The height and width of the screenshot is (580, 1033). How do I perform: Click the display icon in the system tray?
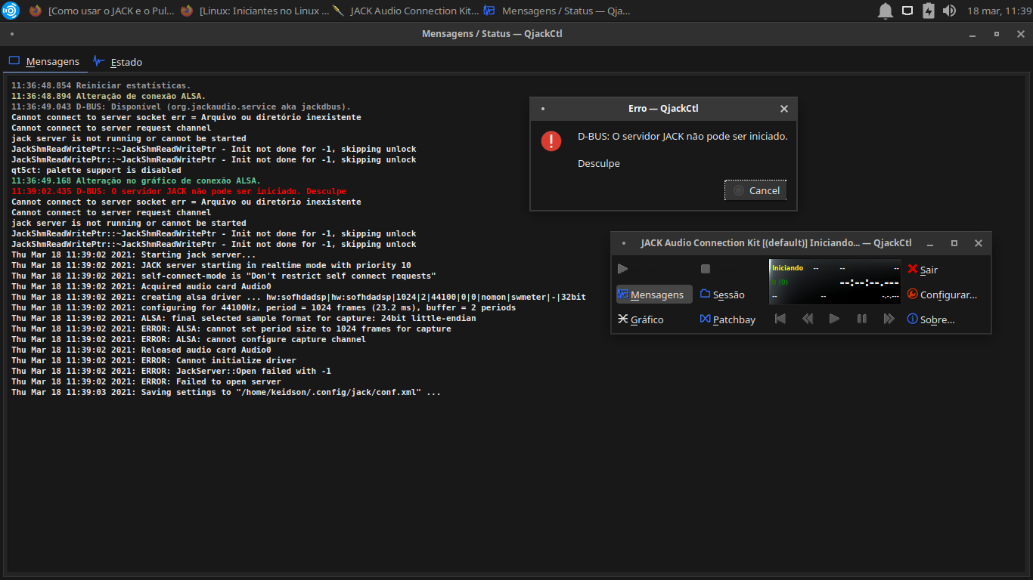tap(907, 11)
